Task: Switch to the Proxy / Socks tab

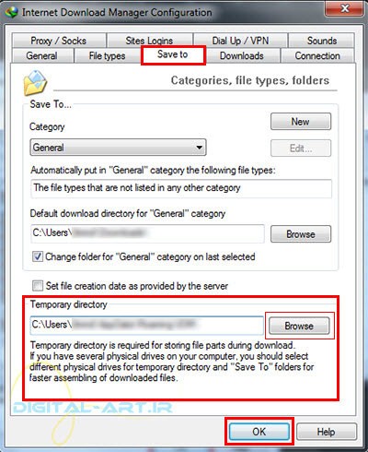Action: (x=59, y=41)
